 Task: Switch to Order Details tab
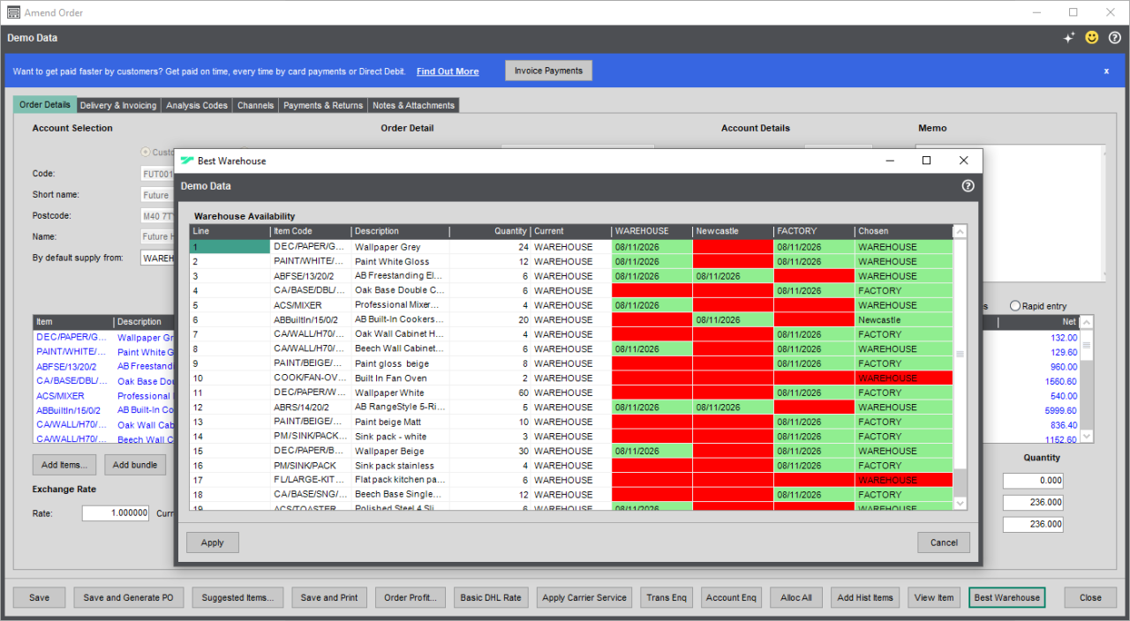click(45, 105)
